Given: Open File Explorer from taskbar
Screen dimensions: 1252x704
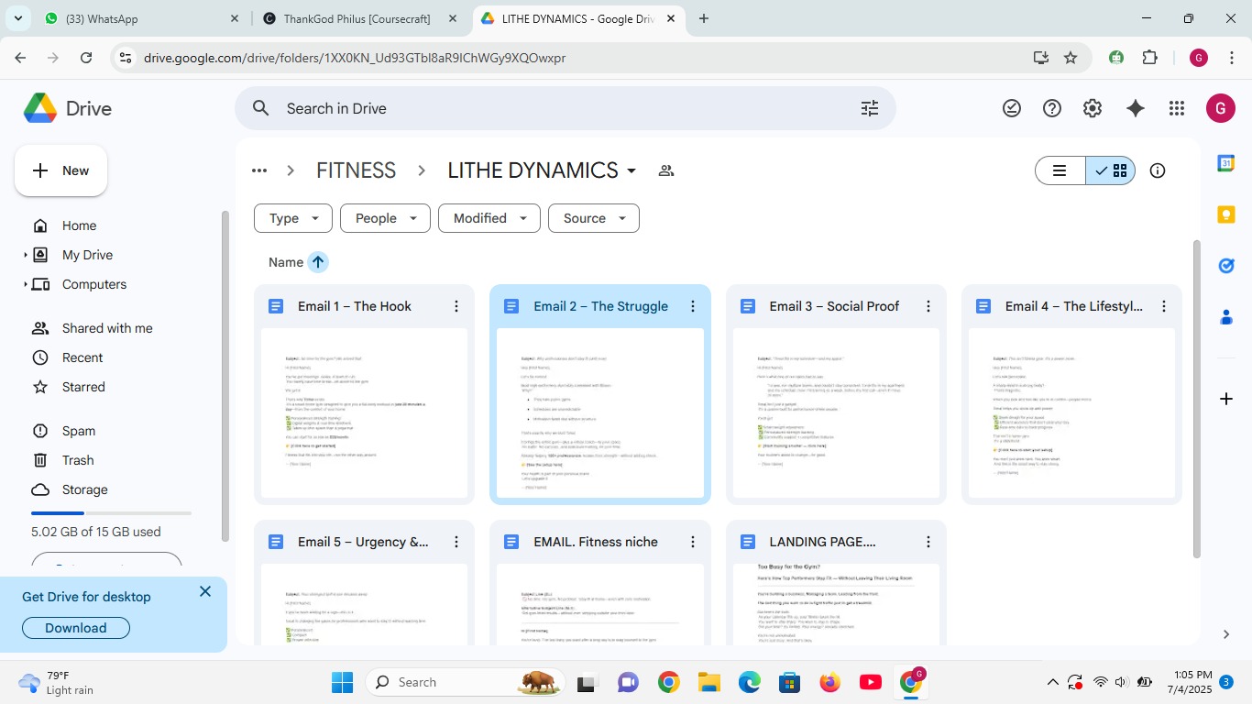Looking at the screenshot, I should [709, 682].
